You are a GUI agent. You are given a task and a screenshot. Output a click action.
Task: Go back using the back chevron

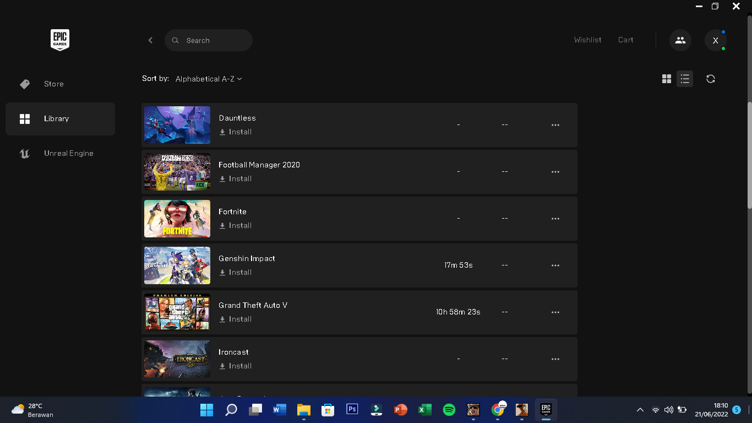[150, 40]
